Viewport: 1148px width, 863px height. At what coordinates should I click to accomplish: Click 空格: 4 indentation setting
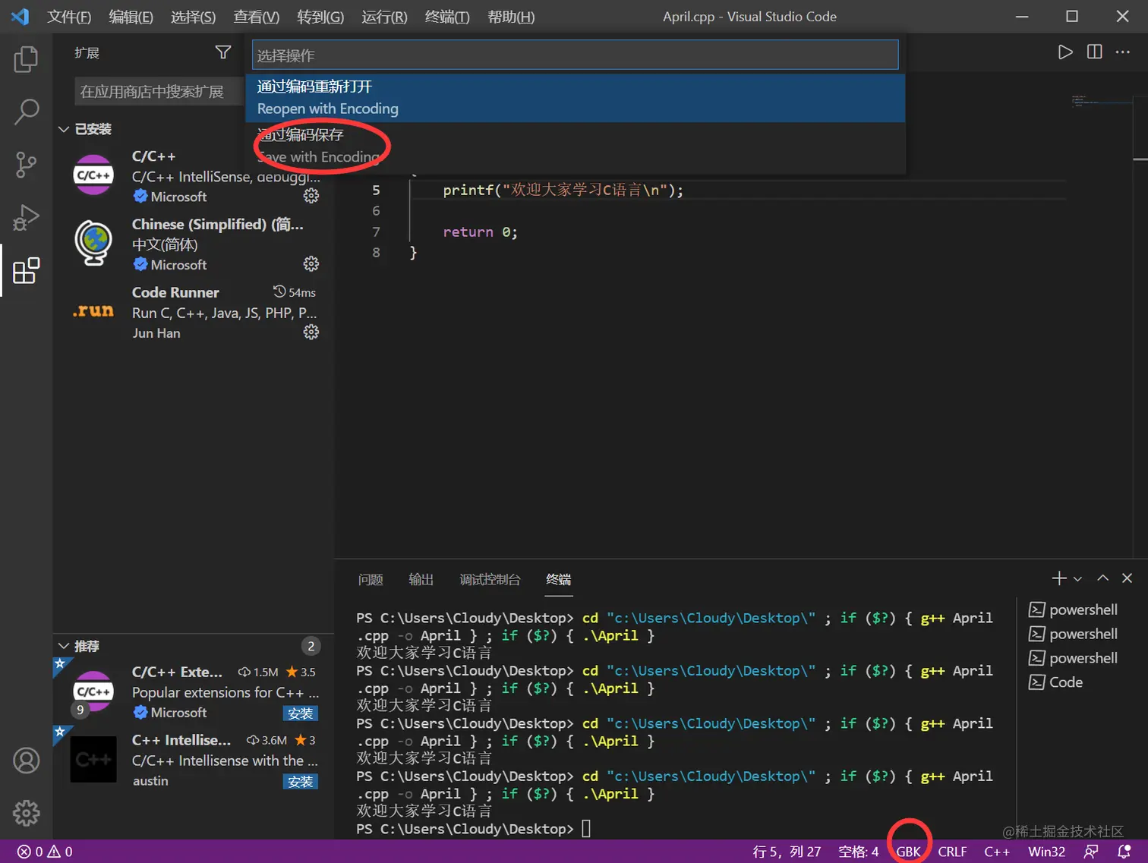click(x=858, y=852)
